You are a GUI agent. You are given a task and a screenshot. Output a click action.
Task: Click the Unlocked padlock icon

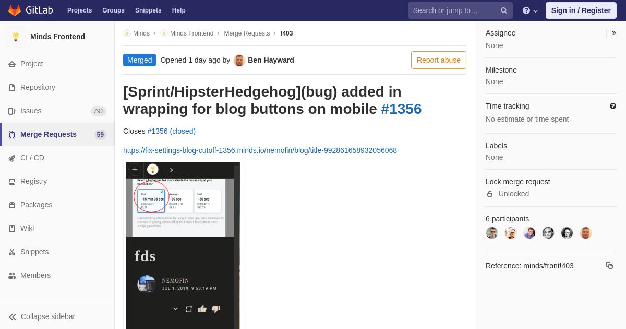pyautogui.click(x=490, y=194)
